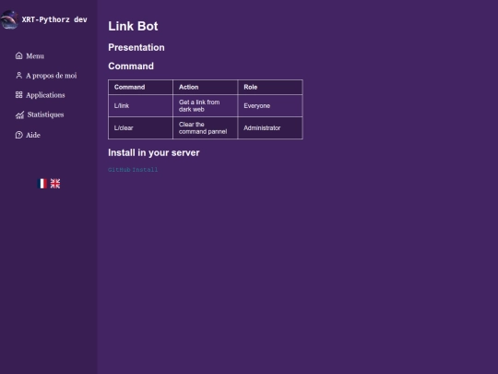This screenshot has height=374, width=498.
Task: Click the Command column header
Action: click(140, 87)
